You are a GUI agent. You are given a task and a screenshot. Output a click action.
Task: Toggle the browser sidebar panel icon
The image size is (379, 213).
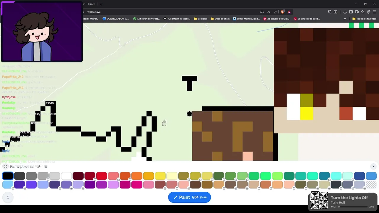[x=351, y=12]
